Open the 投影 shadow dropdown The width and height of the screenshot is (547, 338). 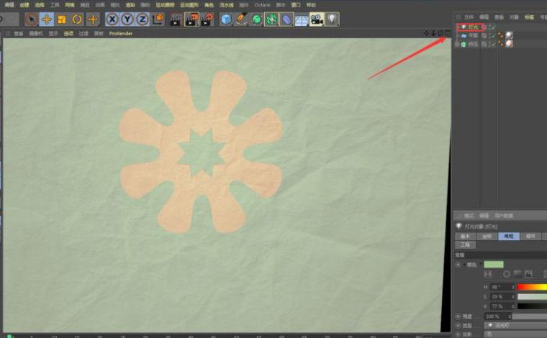coord(517,334)
